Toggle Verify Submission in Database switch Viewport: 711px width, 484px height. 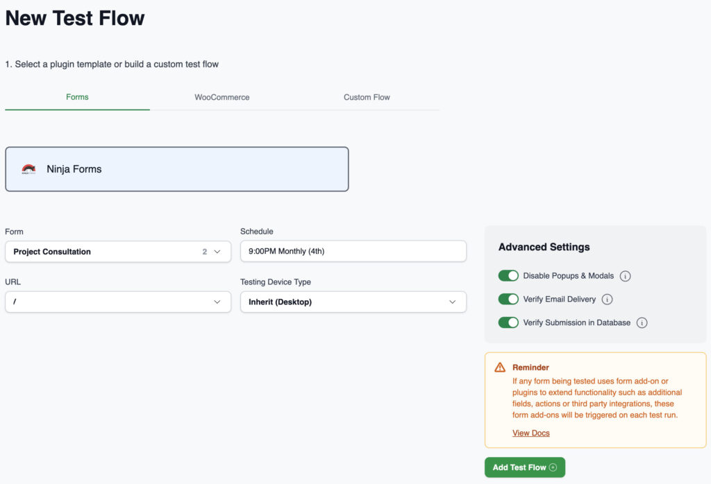click(x=508, y=322)
